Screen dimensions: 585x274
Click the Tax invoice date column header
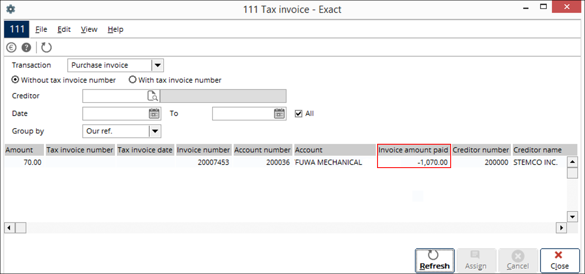[145, 150]
